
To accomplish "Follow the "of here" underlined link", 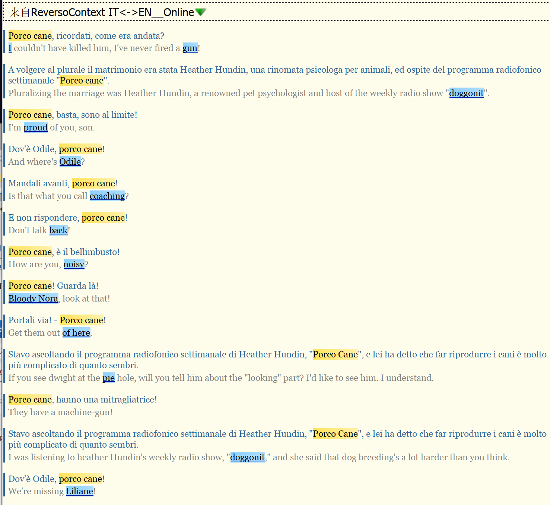I will click(x=76, y=333).
